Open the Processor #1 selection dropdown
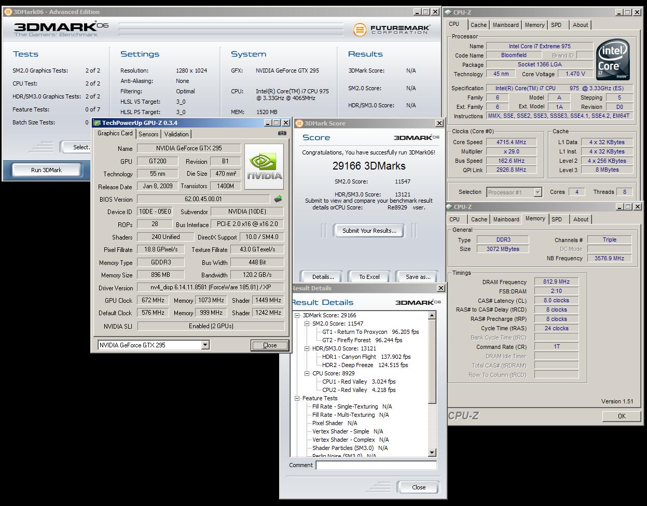The height and width of the screenshot is (506, 647). tap(538, 192)
